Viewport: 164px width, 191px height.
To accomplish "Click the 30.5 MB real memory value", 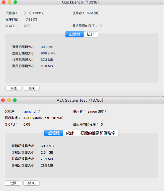I will click(x=47, y=47).
